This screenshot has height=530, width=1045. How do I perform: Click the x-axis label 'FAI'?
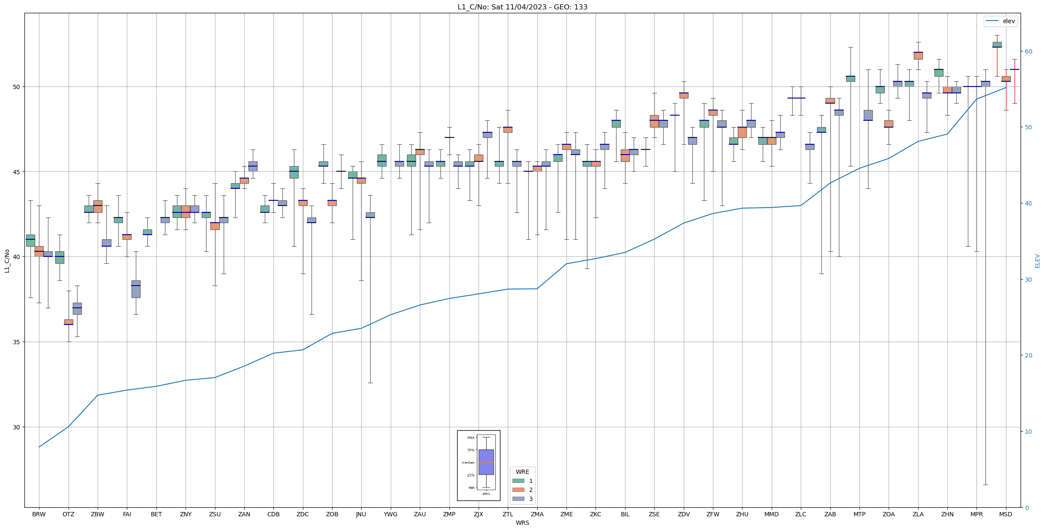coord(127,514)
